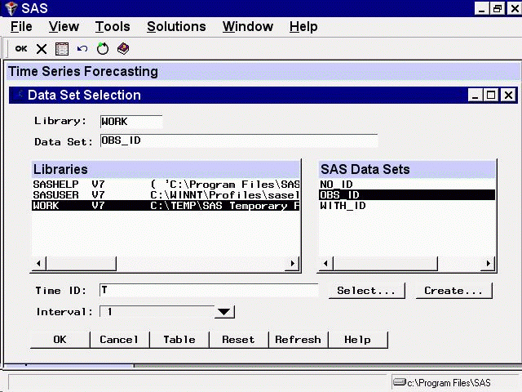Expand the Interval dropdown arrow
The image size is (522, 392).
point(224,312)
